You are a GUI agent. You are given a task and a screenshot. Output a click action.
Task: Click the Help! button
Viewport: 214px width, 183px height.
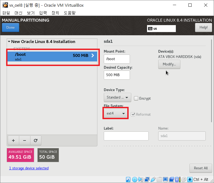pos(204,27)
